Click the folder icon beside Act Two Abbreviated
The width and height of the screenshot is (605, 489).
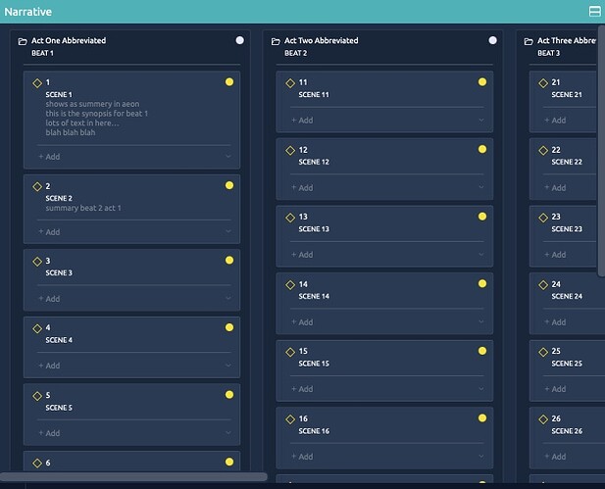(276, 41)
